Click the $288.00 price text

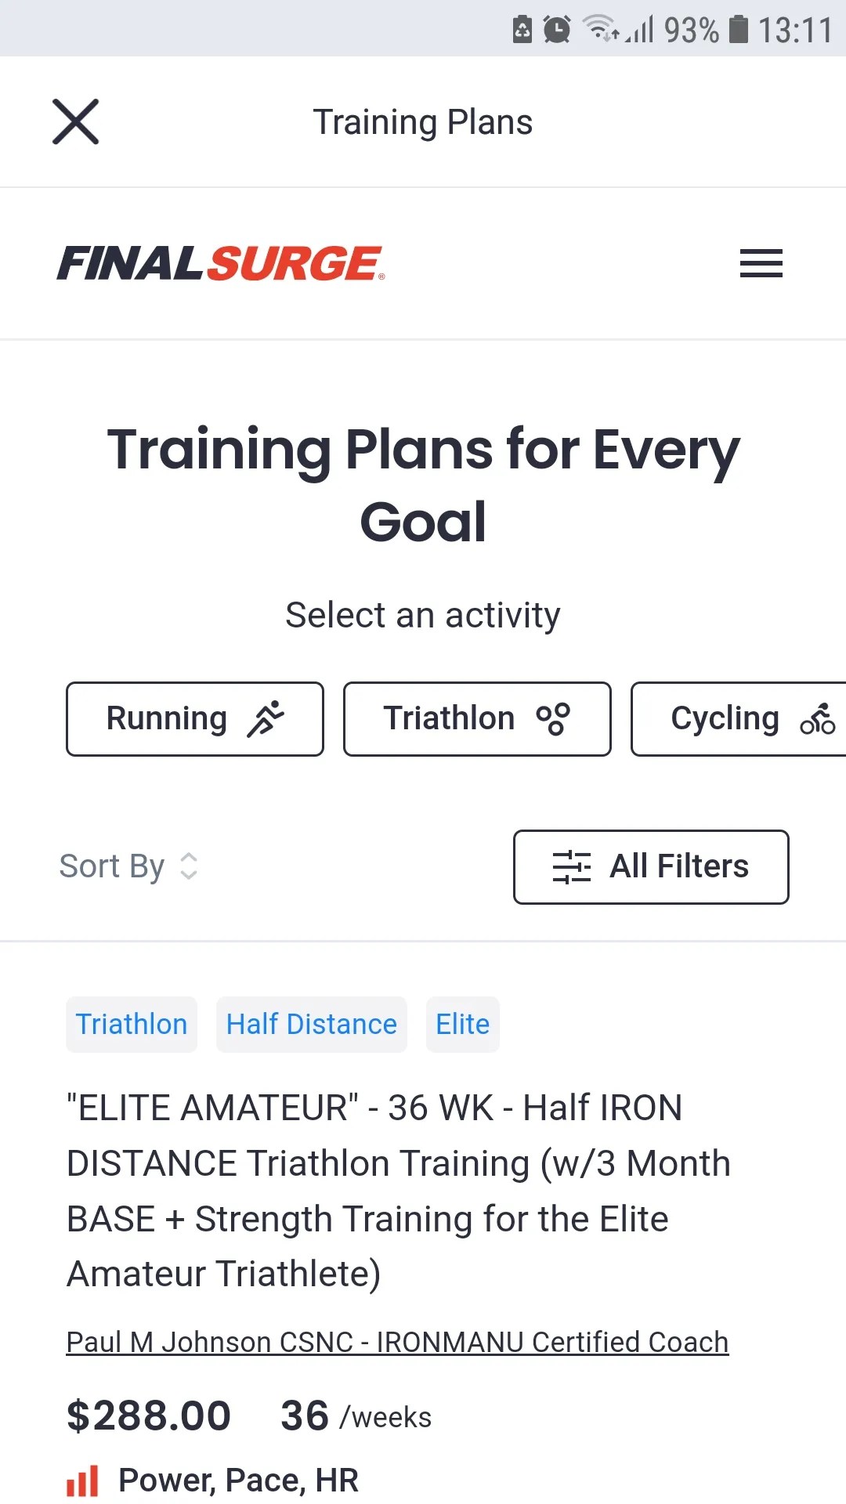147,1415
